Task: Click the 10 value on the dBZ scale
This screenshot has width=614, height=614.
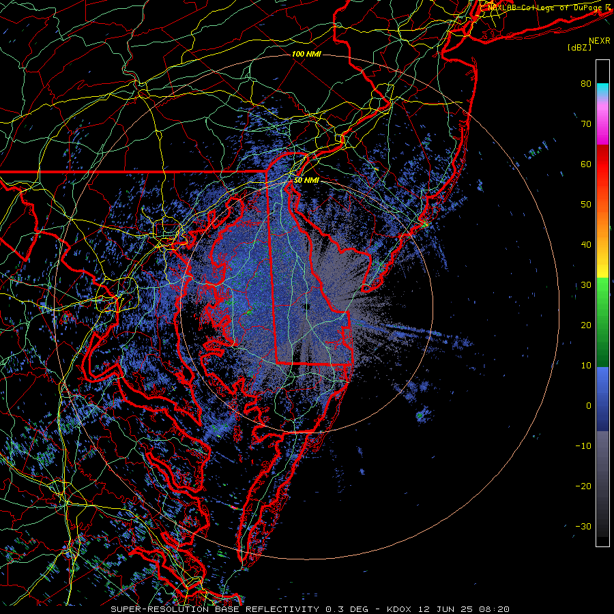Action: coord(586,366)
